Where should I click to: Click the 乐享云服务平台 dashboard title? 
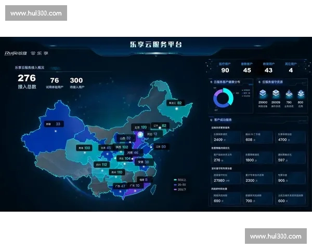(156, 44)
